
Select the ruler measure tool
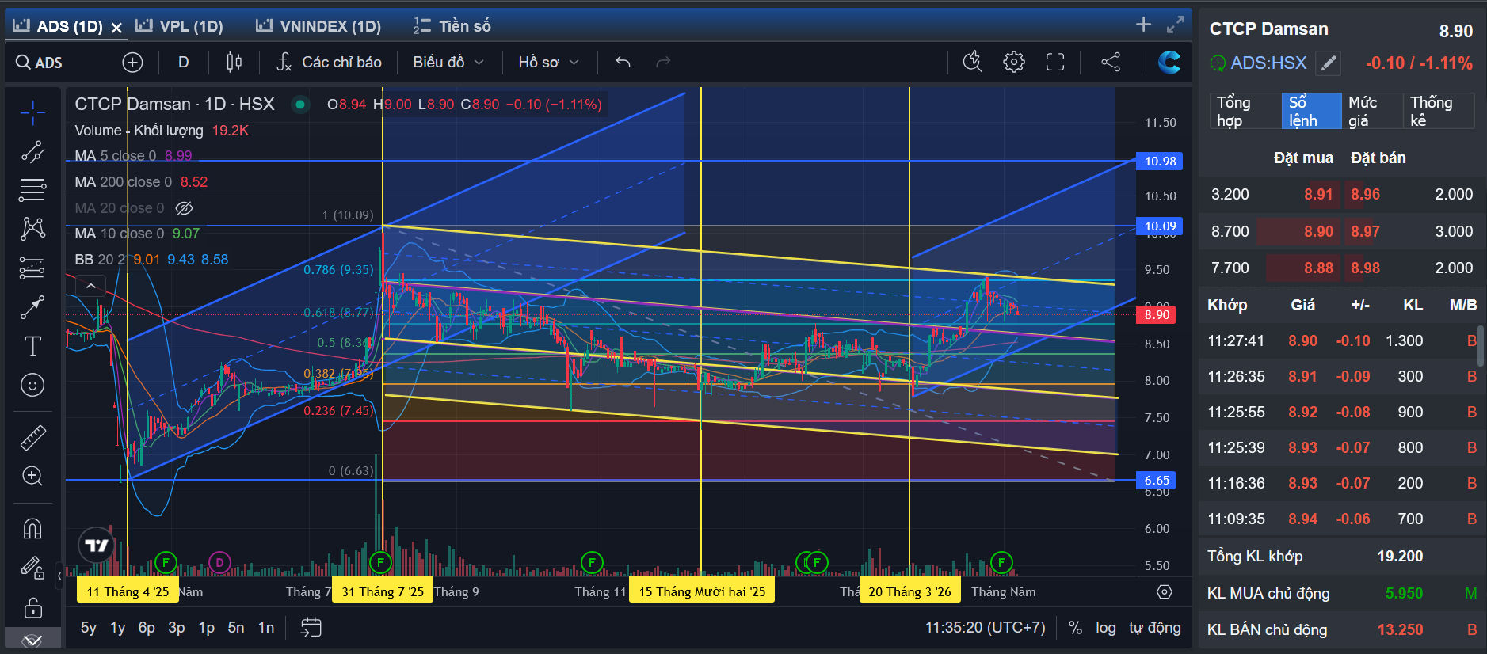pos(32,438)
